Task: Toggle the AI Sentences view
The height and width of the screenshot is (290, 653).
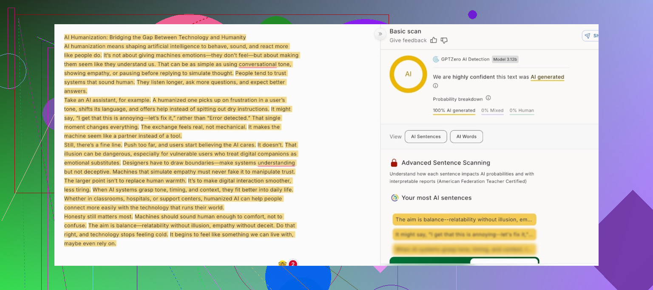Action: click(x=426, y=137)
